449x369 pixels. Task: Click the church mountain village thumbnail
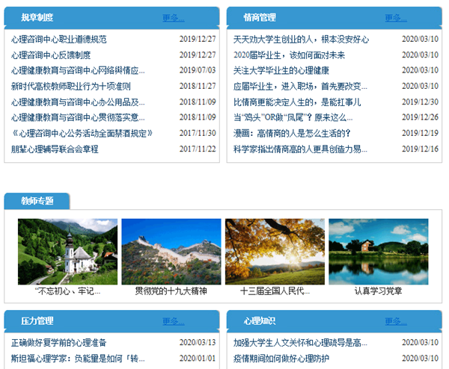click(x=67, y=251)
